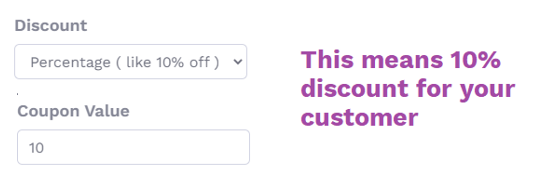This screenshot has width=550, height=185.
Task: Click the word "customer" in purple note
Action: click(359, 118)
